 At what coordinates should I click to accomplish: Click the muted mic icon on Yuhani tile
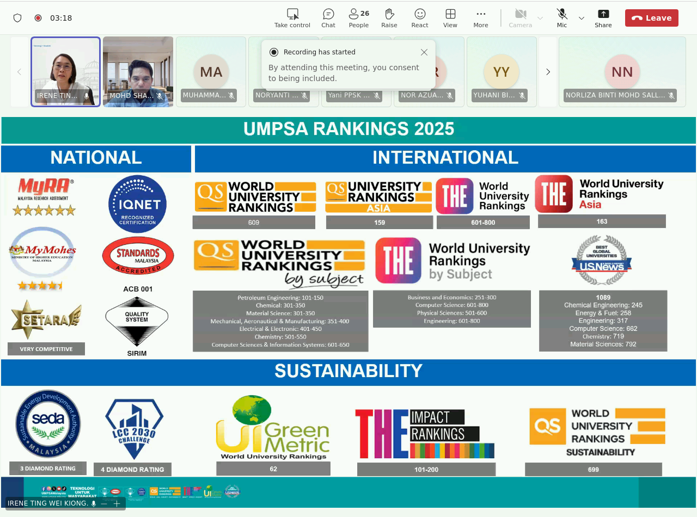point(522,96)
